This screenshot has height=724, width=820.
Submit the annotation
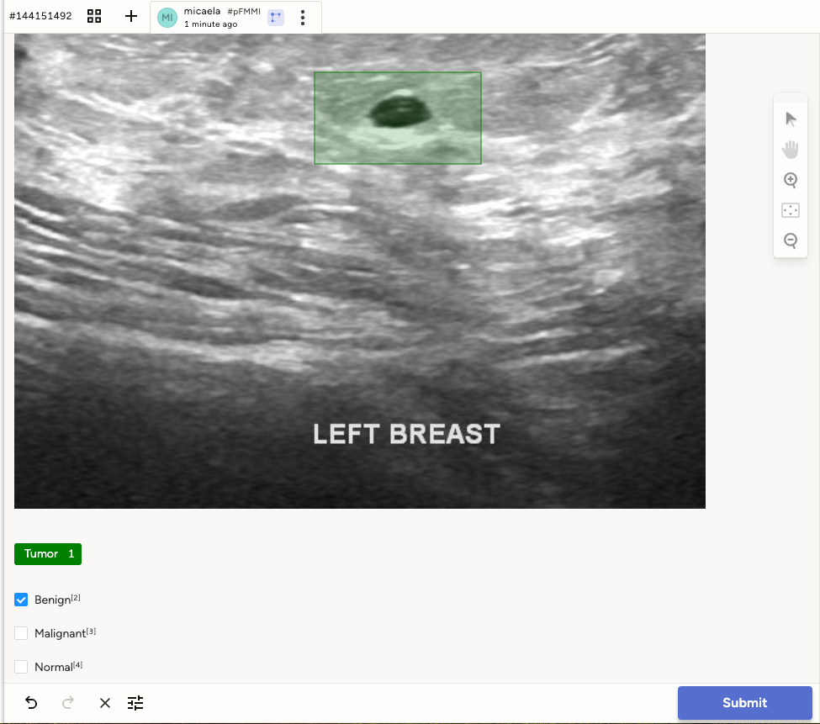[x=744, y=703]
